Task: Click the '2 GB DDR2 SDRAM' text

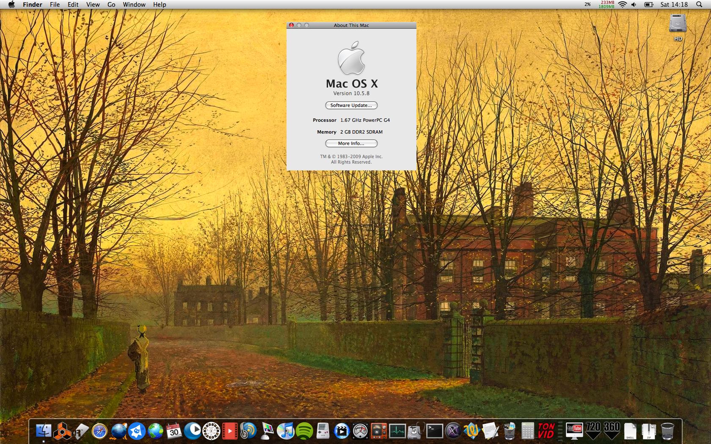Action: (x=361, y=132)
